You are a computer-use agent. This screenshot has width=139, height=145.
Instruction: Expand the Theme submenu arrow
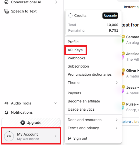click(117, 83)
